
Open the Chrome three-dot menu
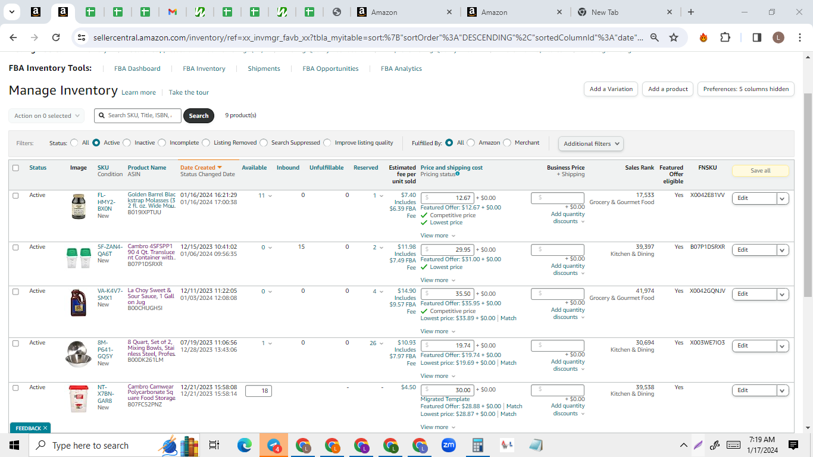(799, 37)
